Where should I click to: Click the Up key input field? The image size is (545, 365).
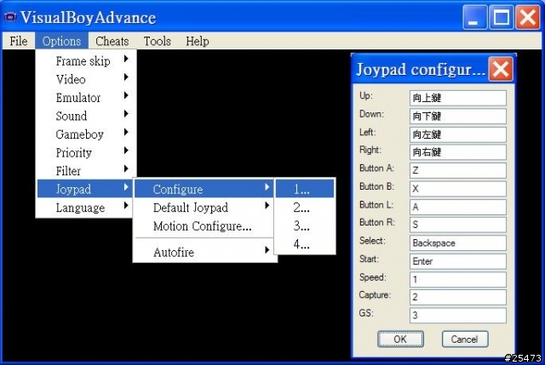[458, 98]
